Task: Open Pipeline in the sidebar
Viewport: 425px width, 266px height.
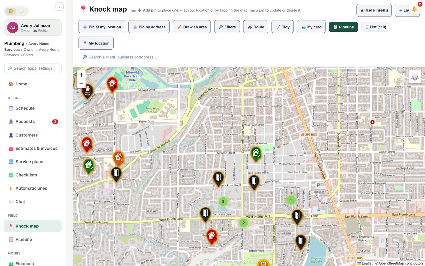Action: [x=33, y=239]
